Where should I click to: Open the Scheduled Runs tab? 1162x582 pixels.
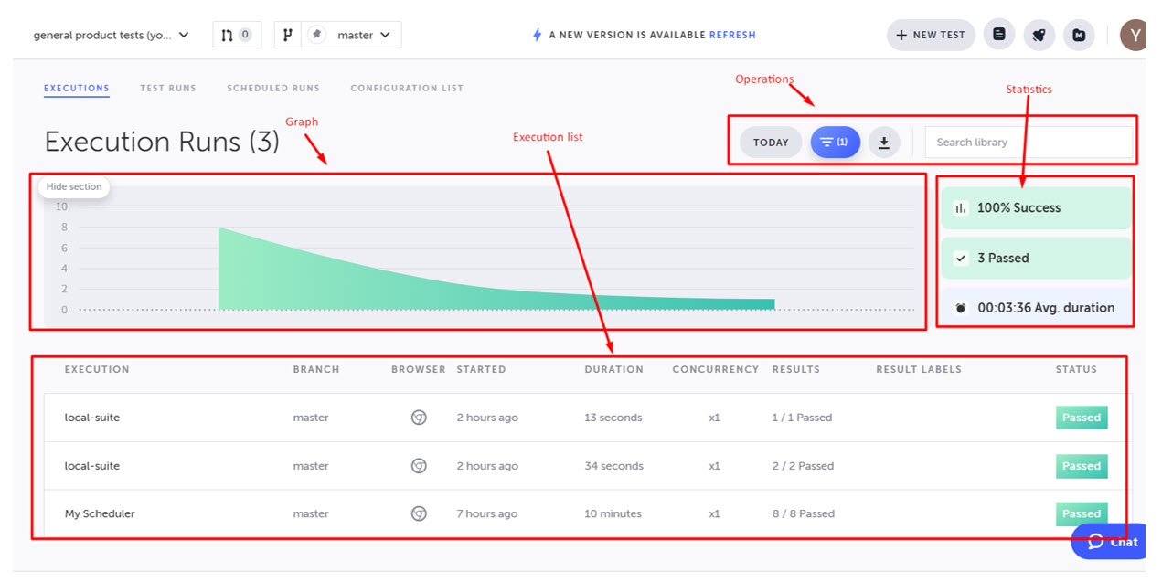[273, 89]
